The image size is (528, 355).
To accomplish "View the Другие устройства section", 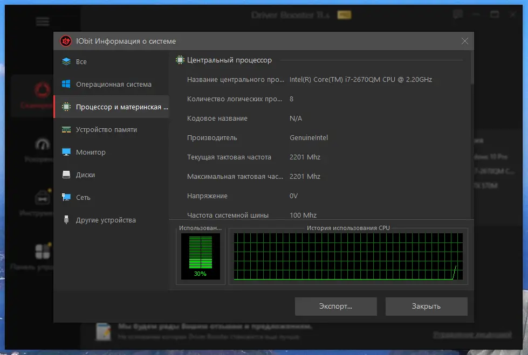I will click(x=111, y=220).
